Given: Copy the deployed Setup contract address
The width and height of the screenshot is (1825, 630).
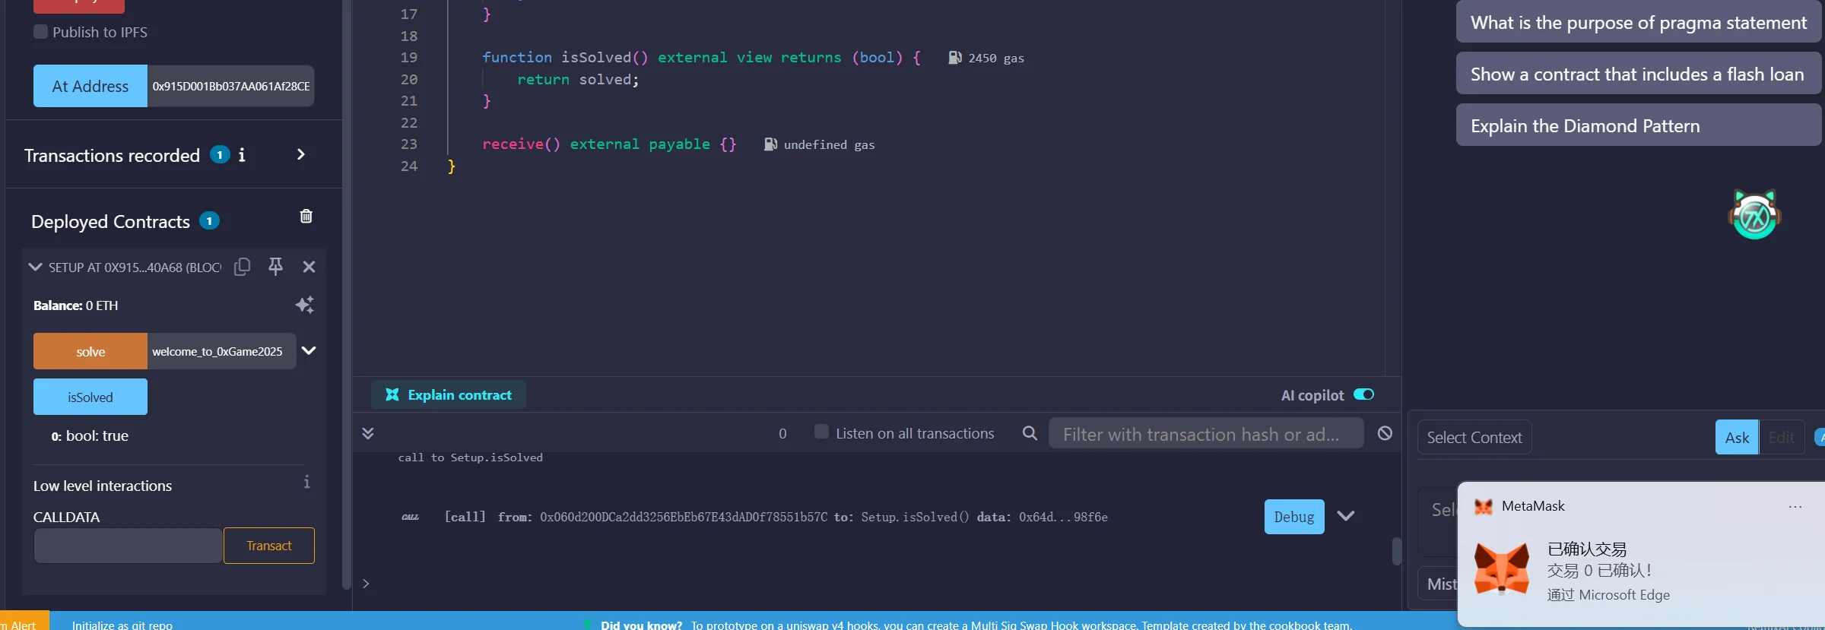Looking at the screenshot, I should point(242,267).
